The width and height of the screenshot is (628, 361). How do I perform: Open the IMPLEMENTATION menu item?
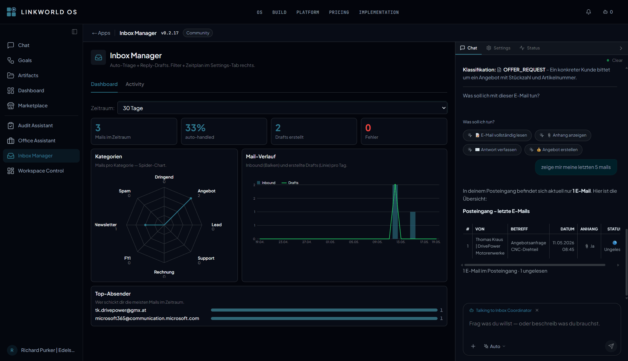(x=379, y=12)
